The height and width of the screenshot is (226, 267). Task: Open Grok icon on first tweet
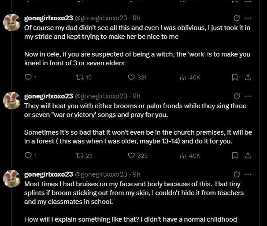tap(237, 18)
